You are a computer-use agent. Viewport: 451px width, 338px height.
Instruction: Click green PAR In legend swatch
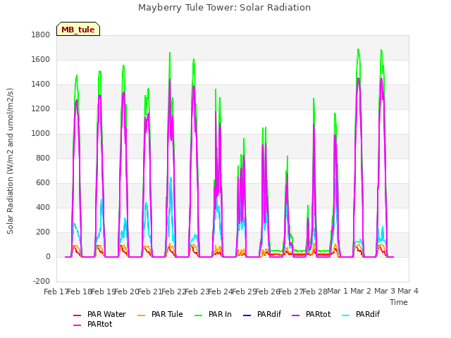[x=199, y=315]
